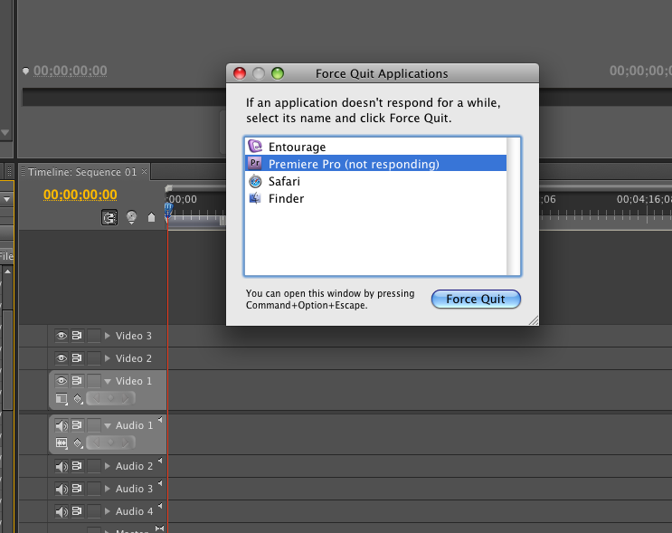Select Safari in the Force Quit list
Image resolution: width=672 pixels, height=533 pixels.
pos(284,181)
